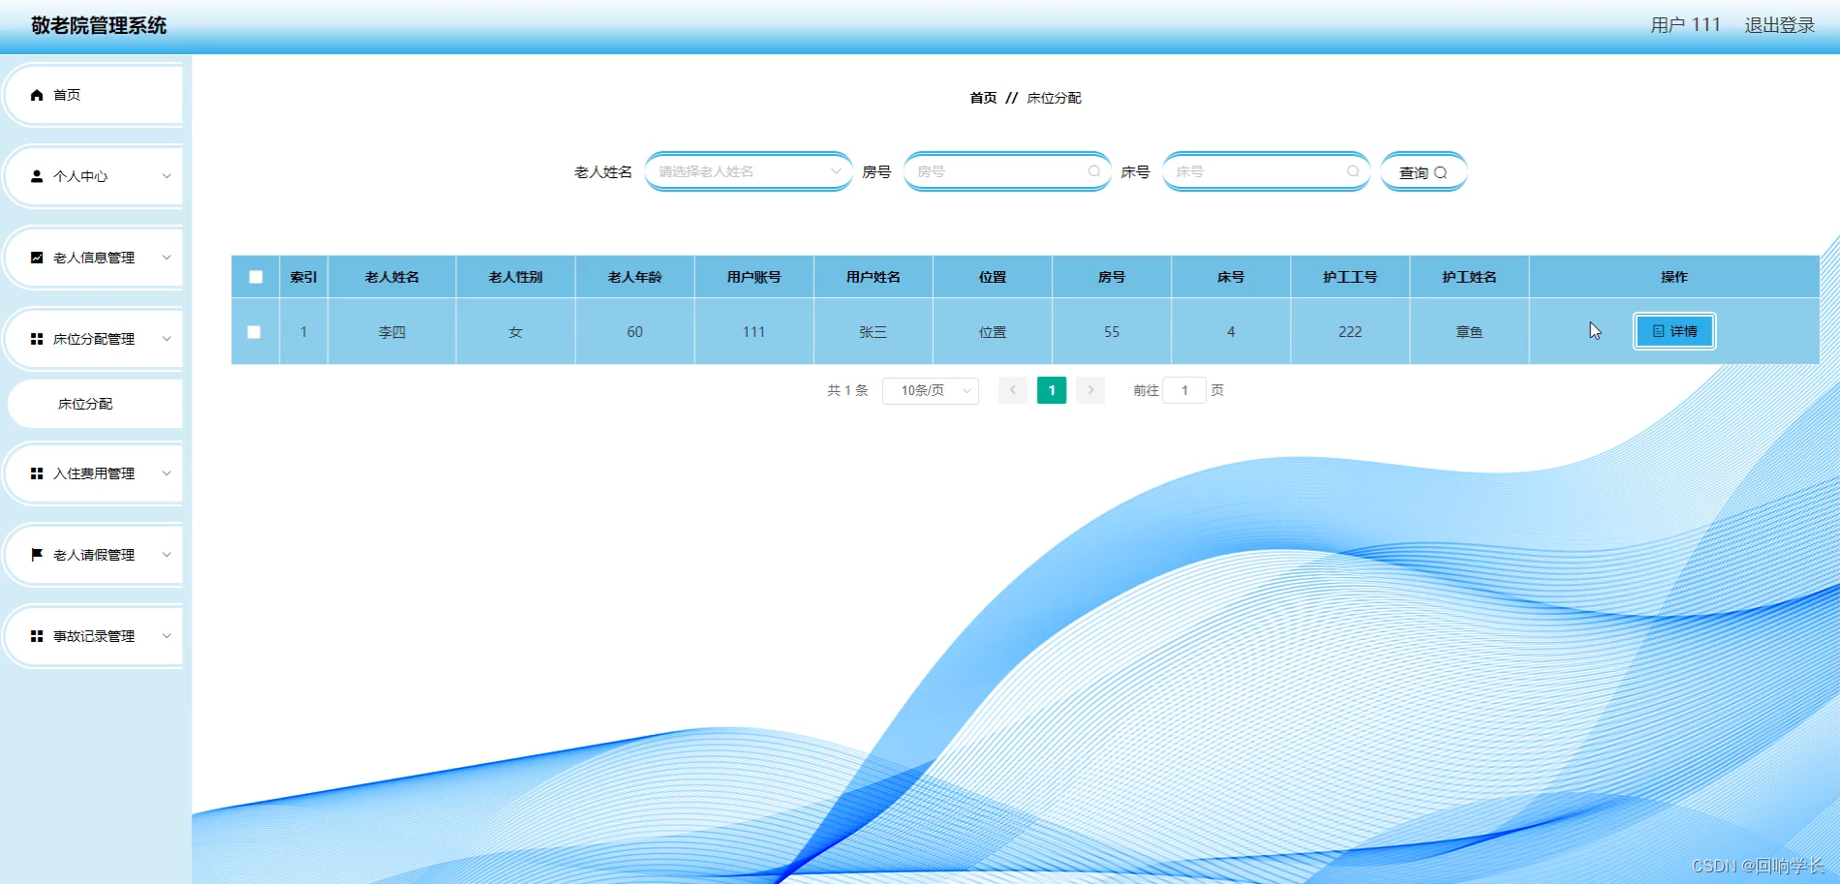The height and width of the screenshot is (884, 1840).
Task: Click the icon beside 老人信息管理
Action: (x=37, y=258)
